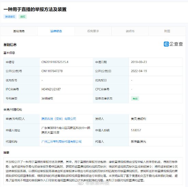Image resolution: width=188 pixels, height=187 pixels.
Task: Click the green 授权 status tag
Action: pos(23,17)
